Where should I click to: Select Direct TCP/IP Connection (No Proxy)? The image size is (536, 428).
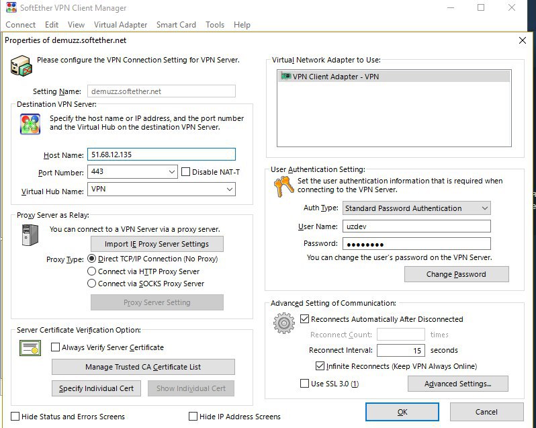[x=91, y=259]
